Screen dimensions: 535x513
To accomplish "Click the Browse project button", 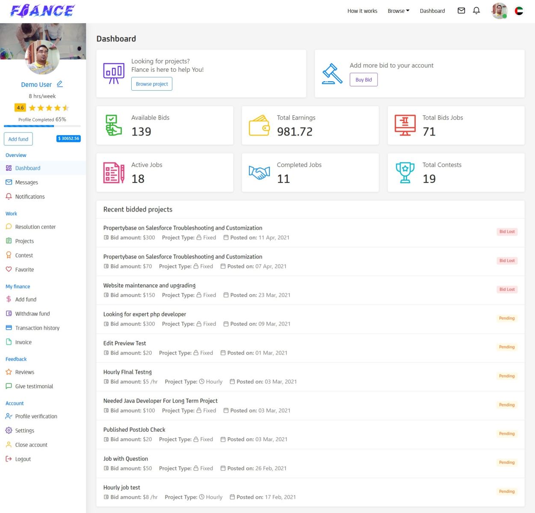I will pyautogui.click(x=152, y=84).
